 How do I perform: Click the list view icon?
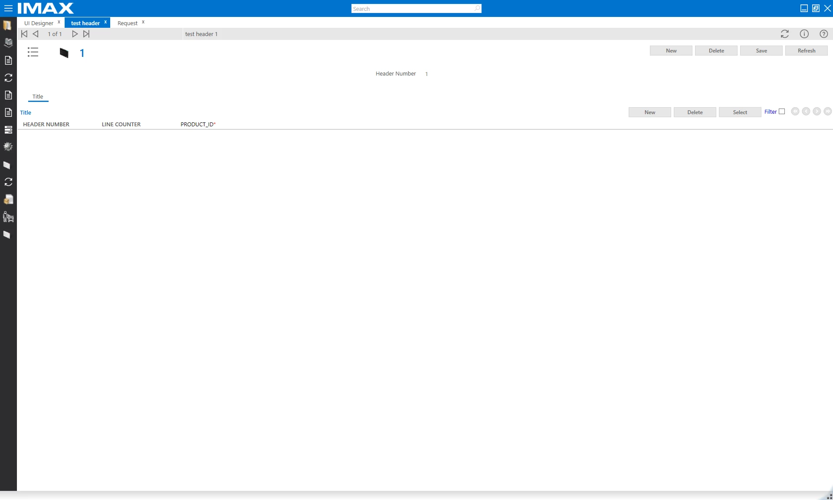point(33,52)
